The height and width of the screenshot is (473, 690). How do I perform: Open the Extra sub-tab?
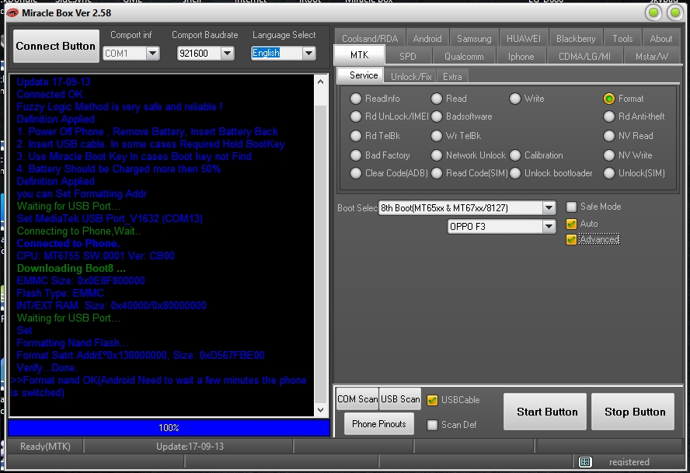(452, 77)
